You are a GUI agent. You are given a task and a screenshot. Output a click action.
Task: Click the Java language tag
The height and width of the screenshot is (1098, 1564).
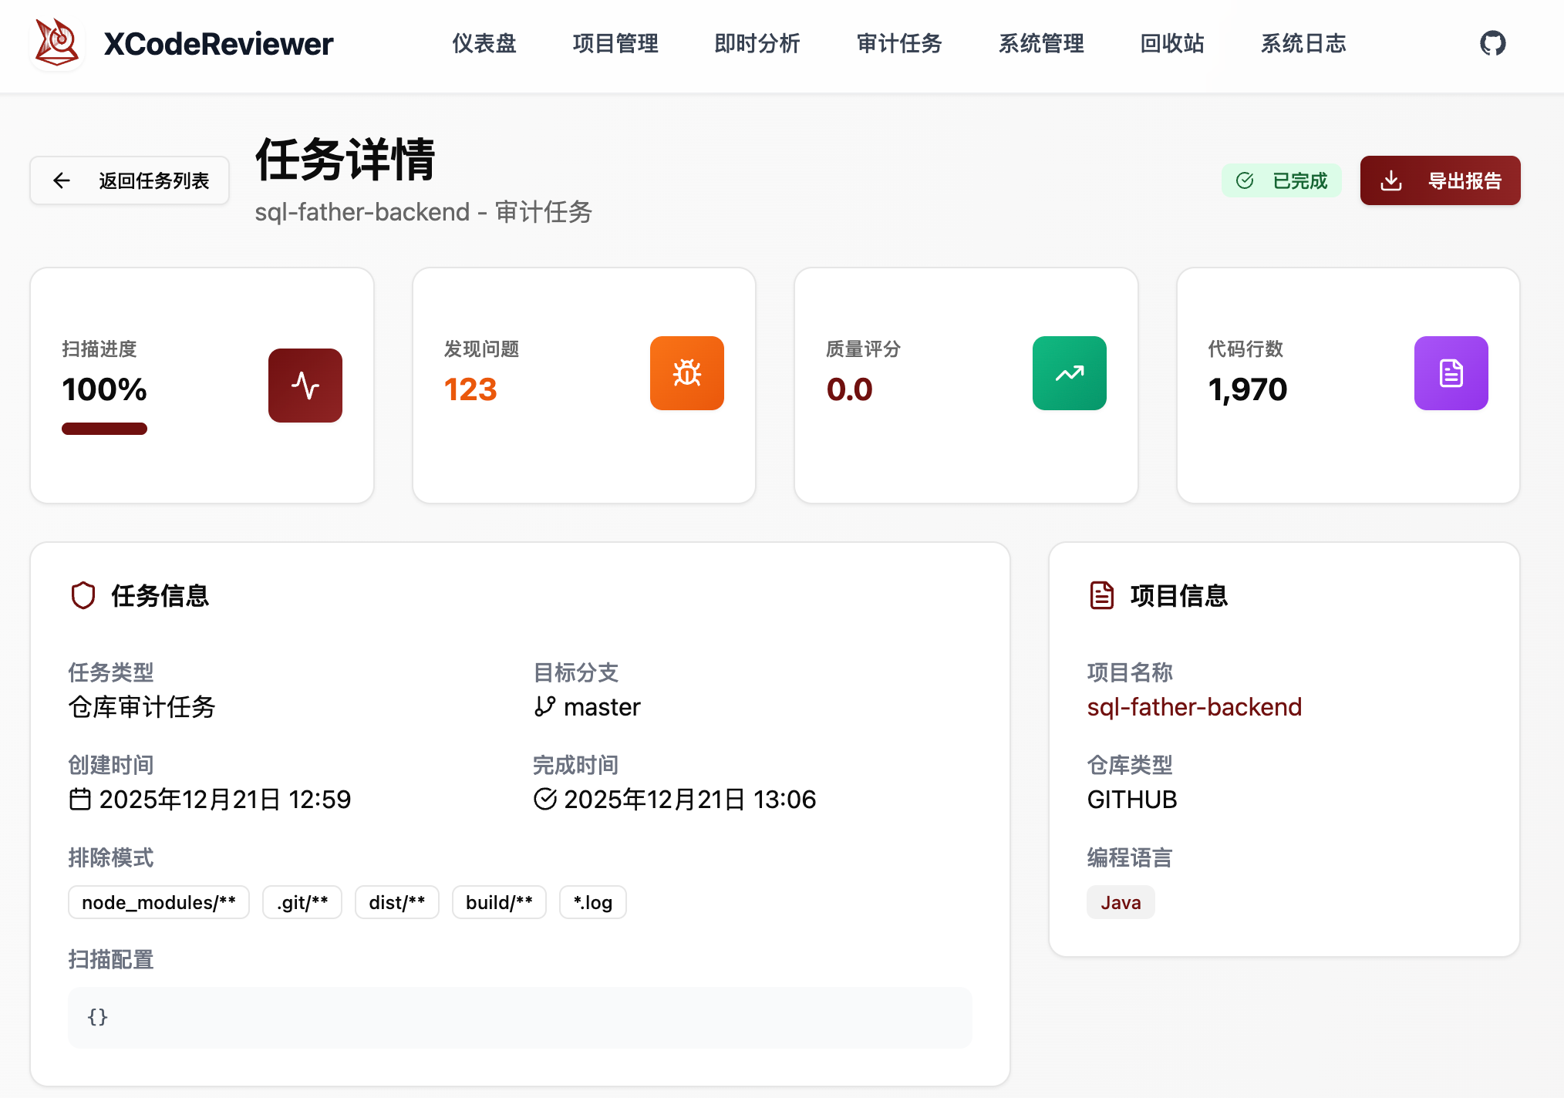pyautogui.click(x=1121, y=902)
